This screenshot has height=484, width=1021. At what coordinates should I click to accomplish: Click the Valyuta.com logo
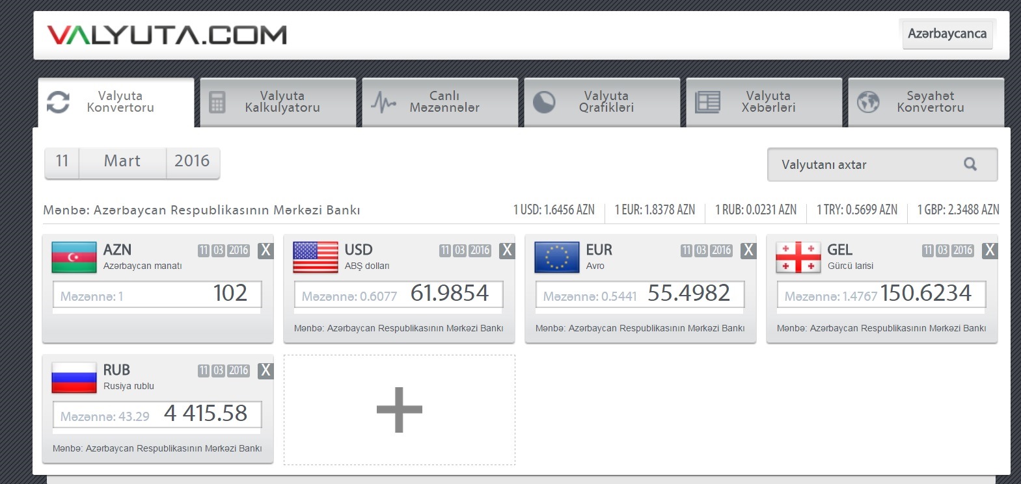(x=167, y=34)
